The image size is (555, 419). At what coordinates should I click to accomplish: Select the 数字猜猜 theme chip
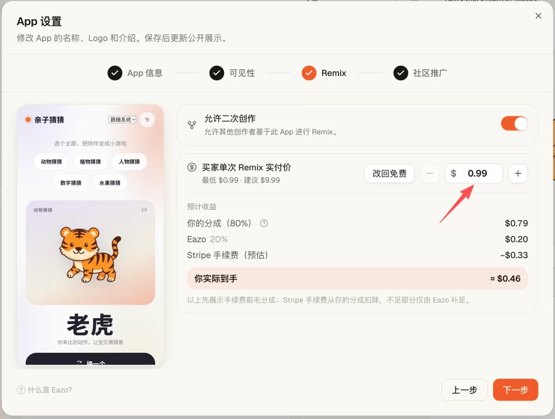pyautogui.click(x=71, y=183)
